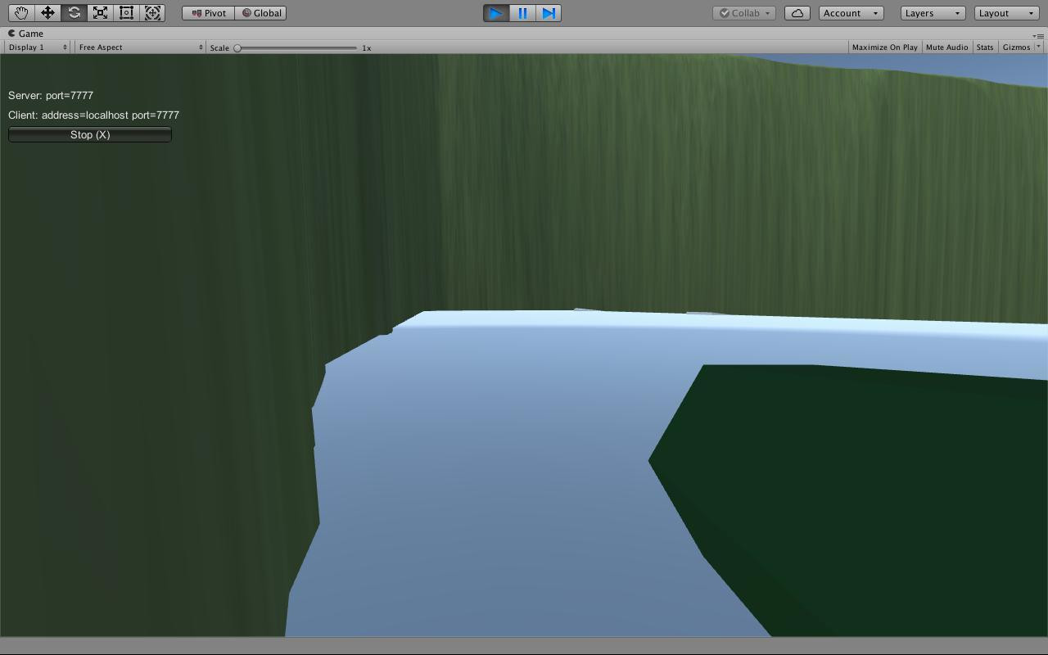Viewport: 1048px width, 655px height.
Task: Select the Hand tool
Action: (x=21, y=13)
